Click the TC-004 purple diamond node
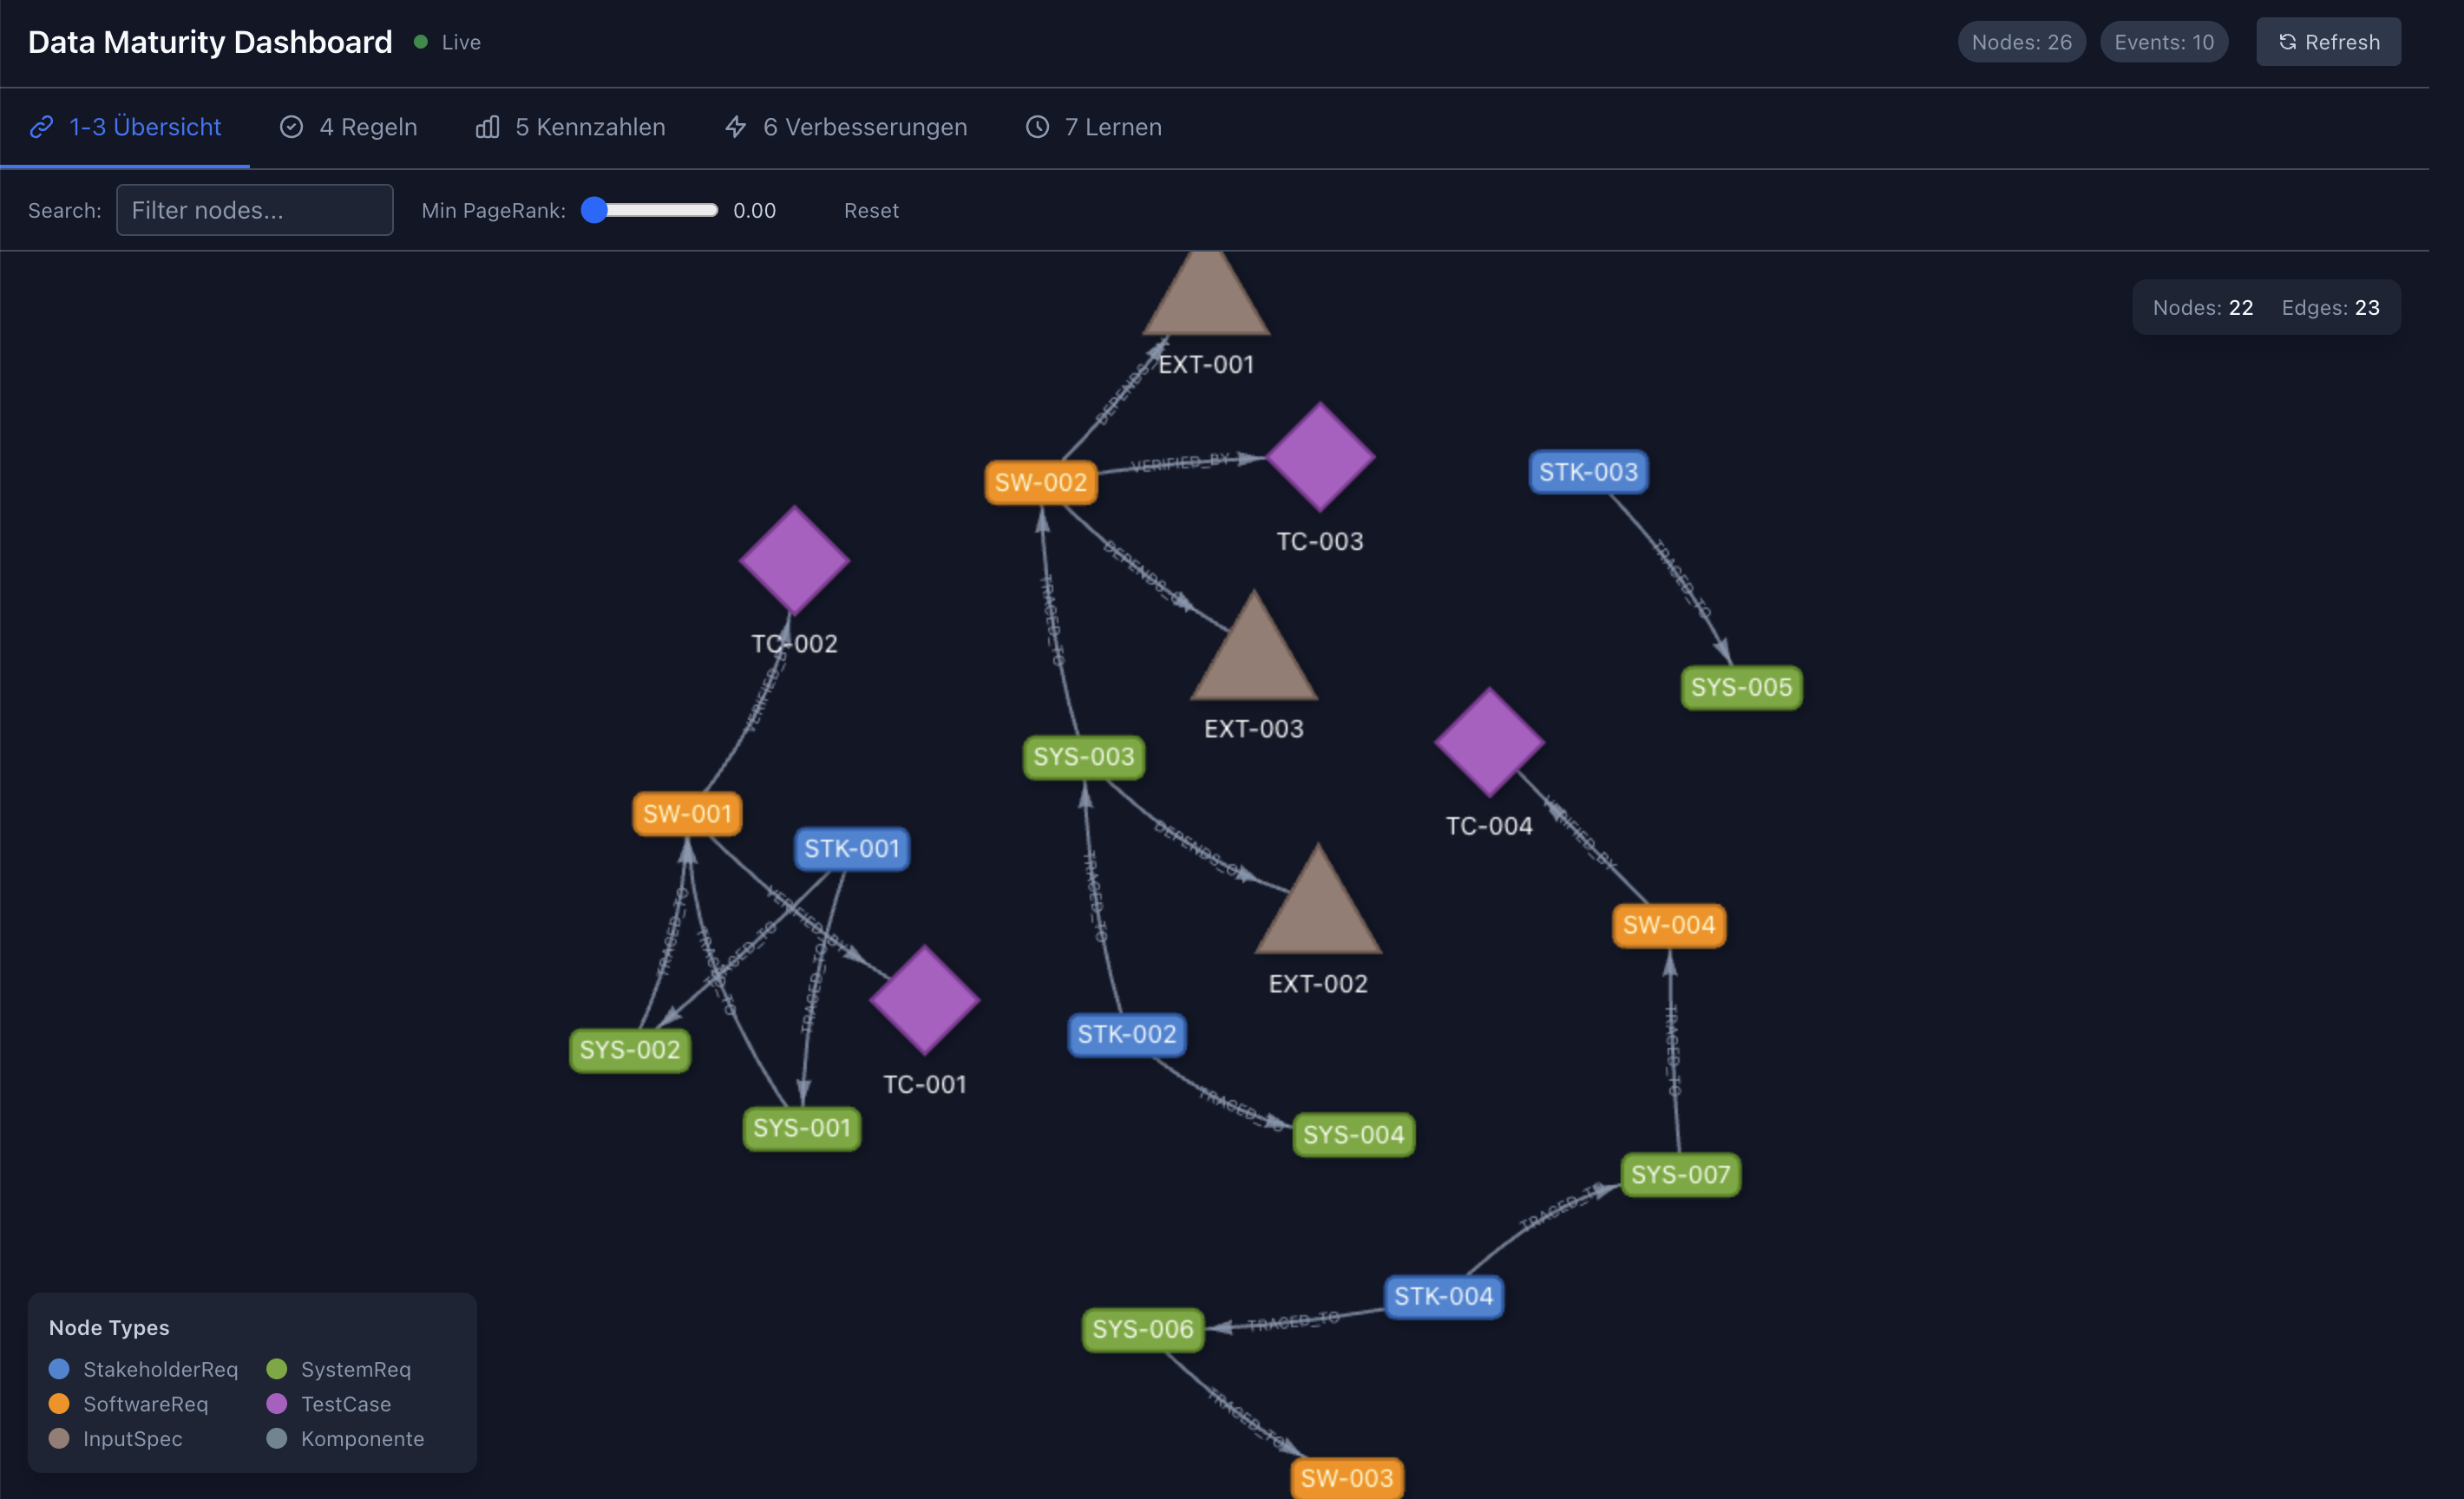Viewport: 2464px width, 1499px height. (1489, 742)
